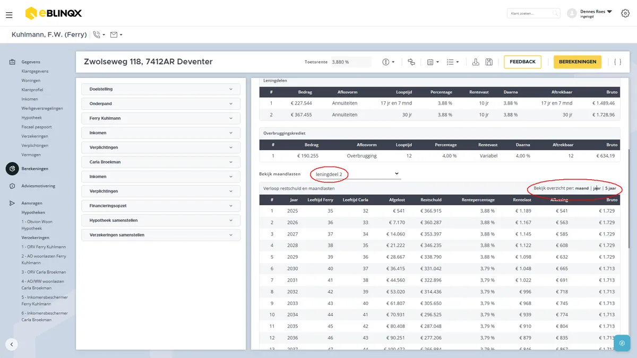Open the list icon dropdown in toolbar

pyautogui.click(x=453, y=62)
